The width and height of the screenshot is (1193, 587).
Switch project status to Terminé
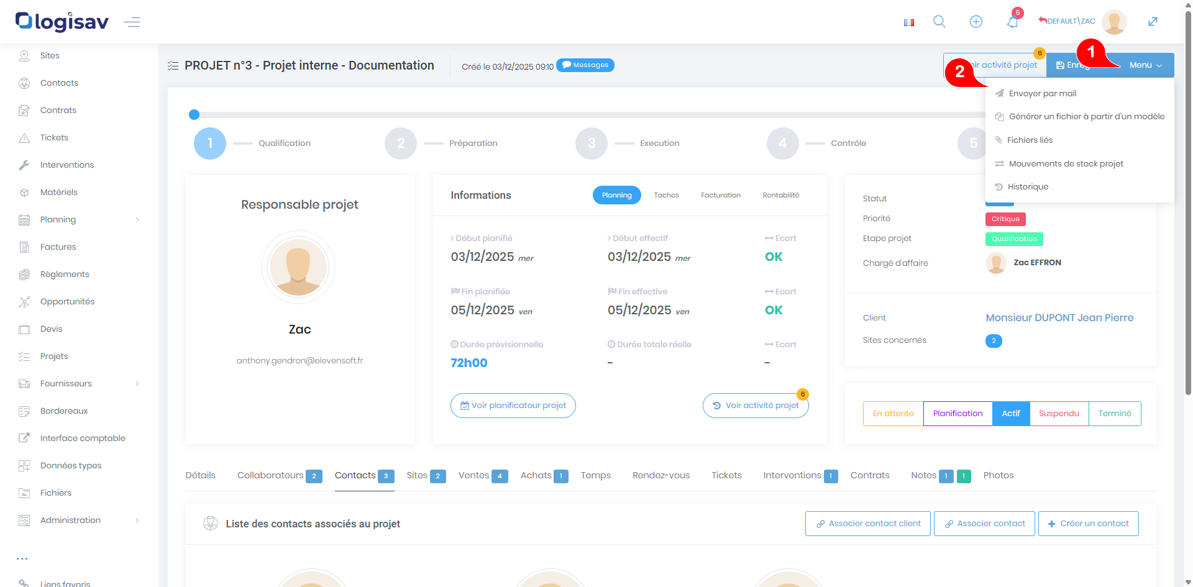pos(1115,414)
